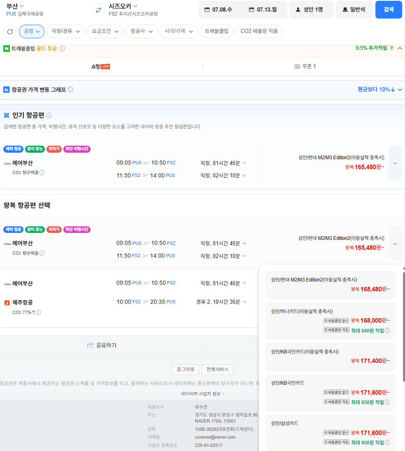Select 성인/삼성카드 171,600원 price option
Image resolution: width=405 pixels, height=451 pixels.
pos(331,433)
